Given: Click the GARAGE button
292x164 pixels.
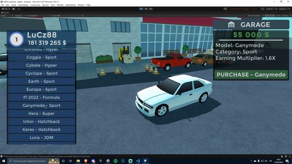Looking at the screenshot, I should 251,25.
